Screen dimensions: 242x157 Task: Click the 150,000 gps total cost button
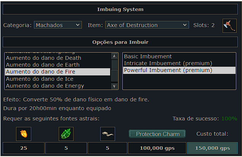[x=212, y=148]
